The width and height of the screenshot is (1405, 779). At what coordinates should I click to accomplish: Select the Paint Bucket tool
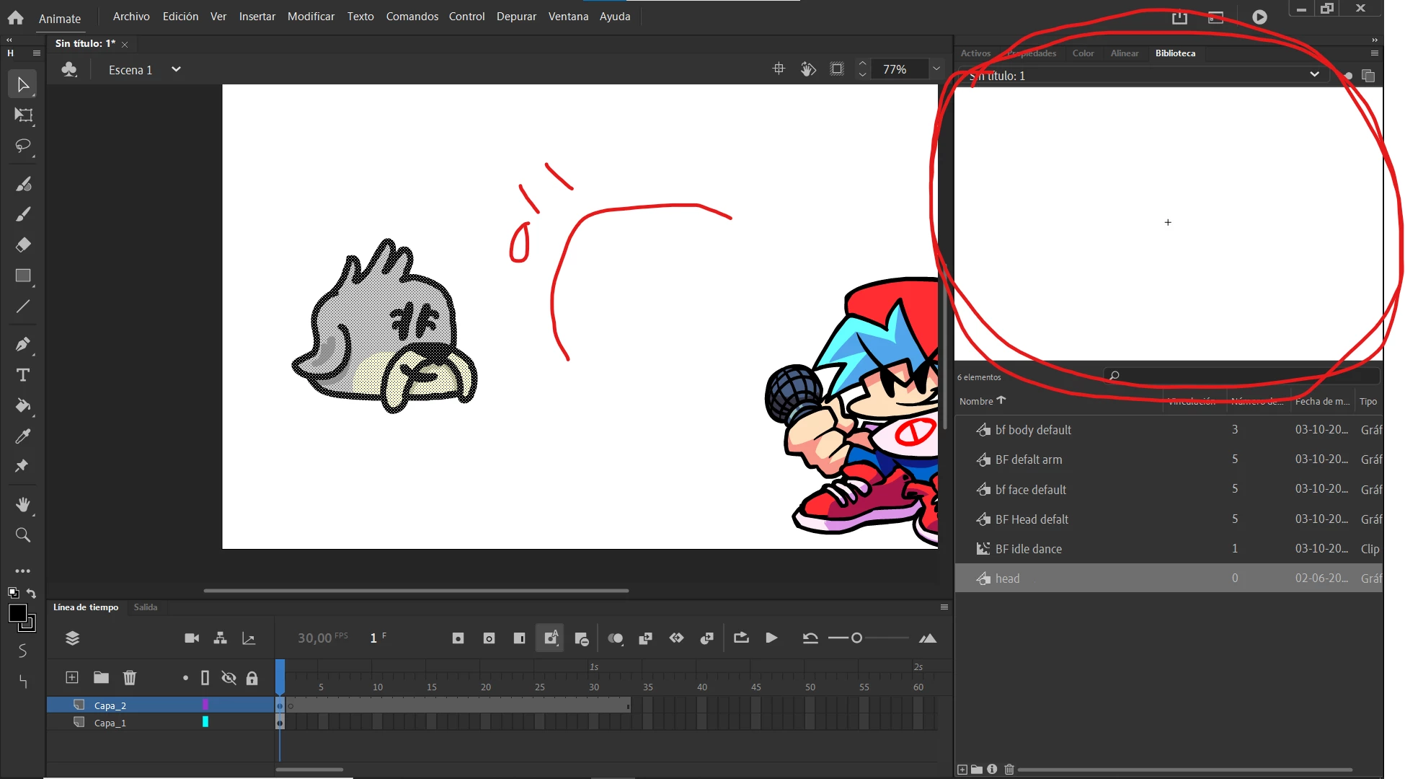23,406
